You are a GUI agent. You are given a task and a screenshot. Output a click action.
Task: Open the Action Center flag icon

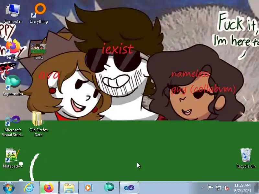(210, 188)
